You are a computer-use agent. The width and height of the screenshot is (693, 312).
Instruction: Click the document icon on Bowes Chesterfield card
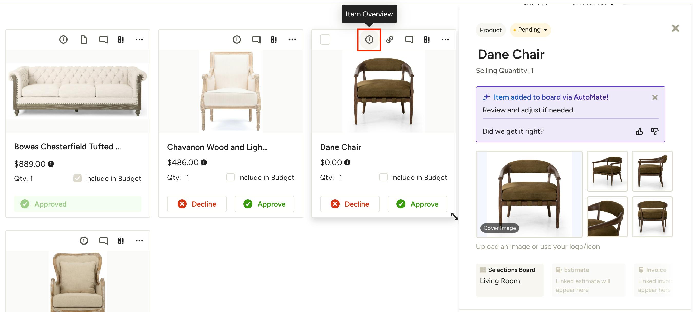click(x=84, y=40)
